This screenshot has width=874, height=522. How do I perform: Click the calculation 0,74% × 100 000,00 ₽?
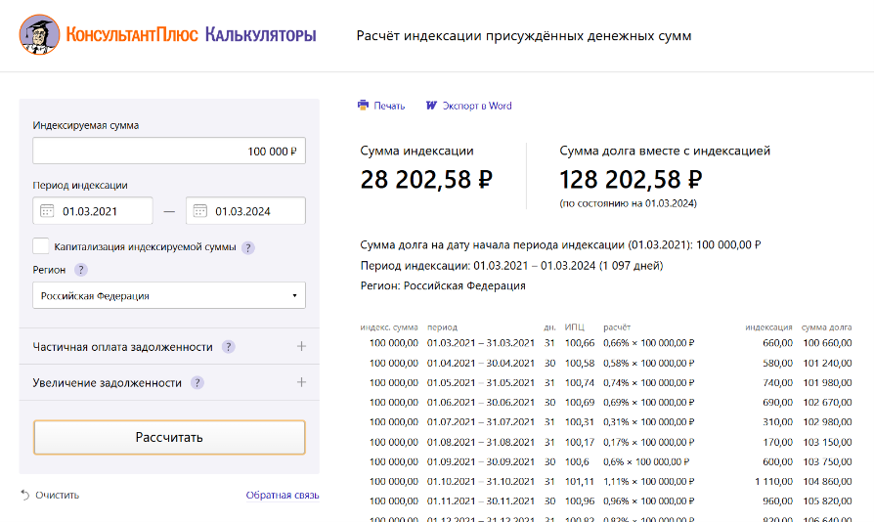649,383
